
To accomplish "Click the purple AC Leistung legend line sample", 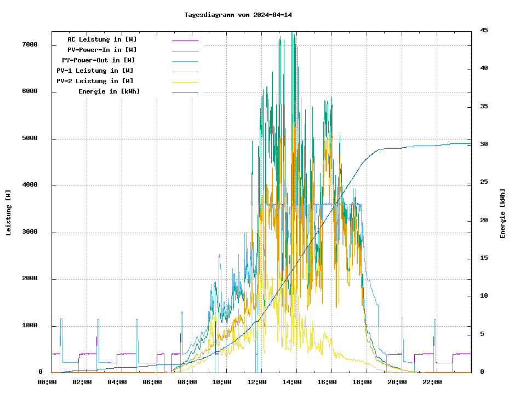I will (x=185, y=40).
